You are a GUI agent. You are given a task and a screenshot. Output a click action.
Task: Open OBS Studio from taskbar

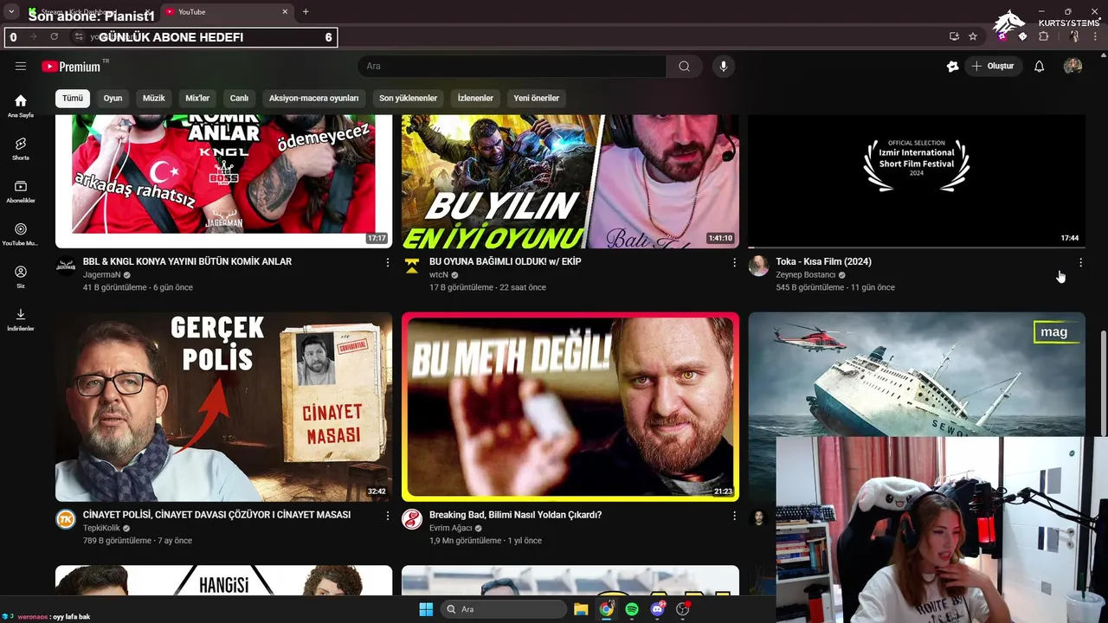[683, 609]
